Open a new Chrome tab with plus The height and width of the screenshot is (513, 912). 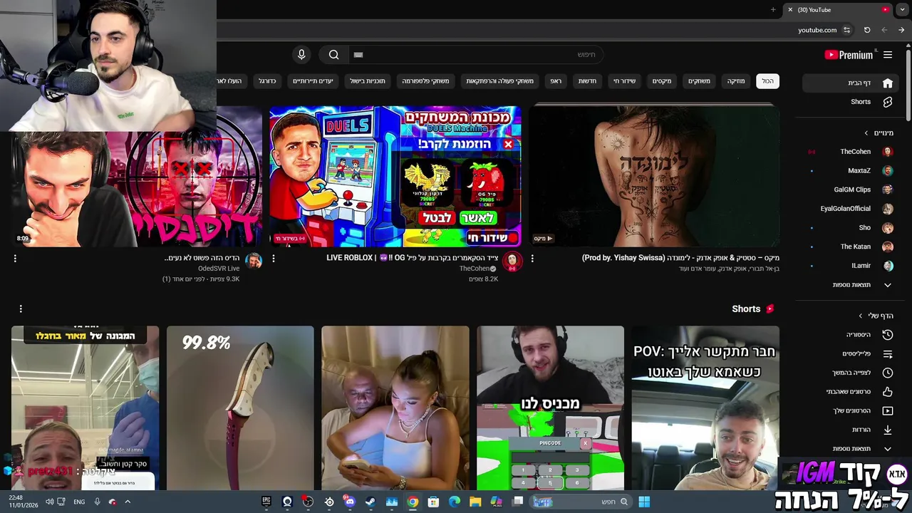click(x=773, y=9)
